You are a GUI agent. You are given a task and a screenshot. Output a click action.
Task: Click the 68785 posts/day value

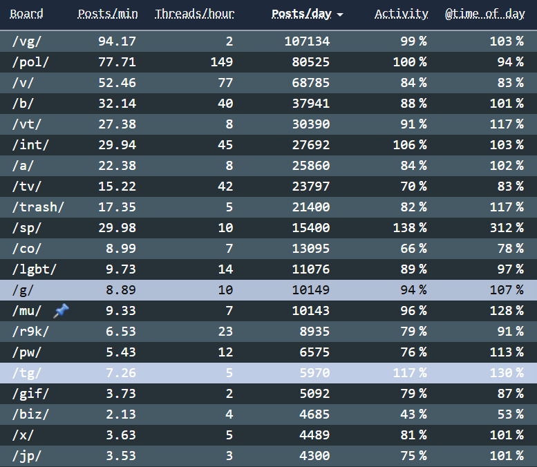point(311,83)
